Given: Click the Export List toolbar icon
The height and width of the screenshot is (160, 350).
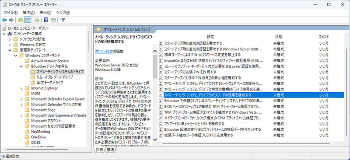Looking at the screenshot, I should coord(37,20).
